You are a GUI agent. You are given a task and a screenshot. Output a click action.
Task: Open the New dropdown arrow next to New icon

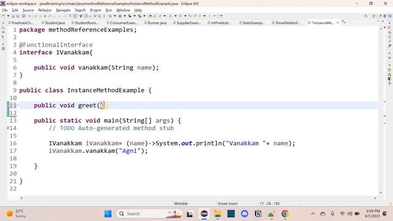tap(8, 16)
